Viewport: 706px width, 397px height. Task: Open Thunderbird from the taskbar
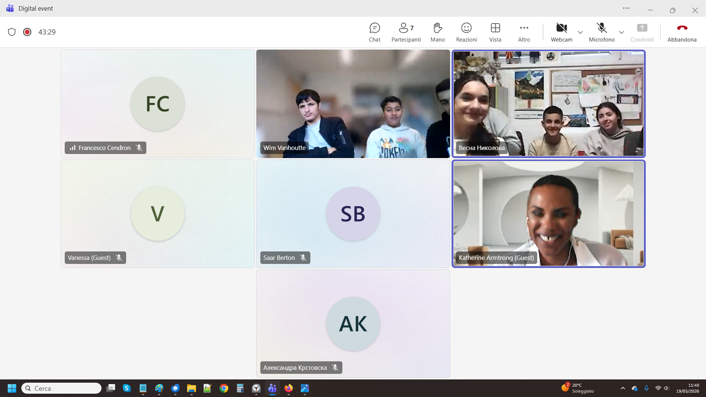175,388
